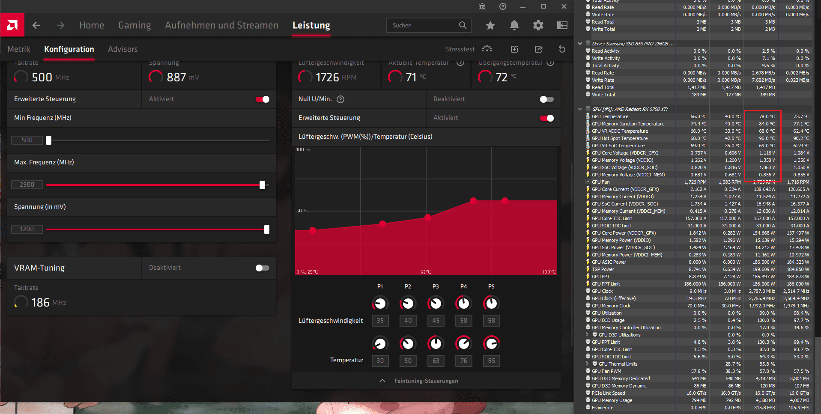Viewport: 821px width, 414px height.
Task: Open the help question mark icon
Action: click(x=503, y=6)
